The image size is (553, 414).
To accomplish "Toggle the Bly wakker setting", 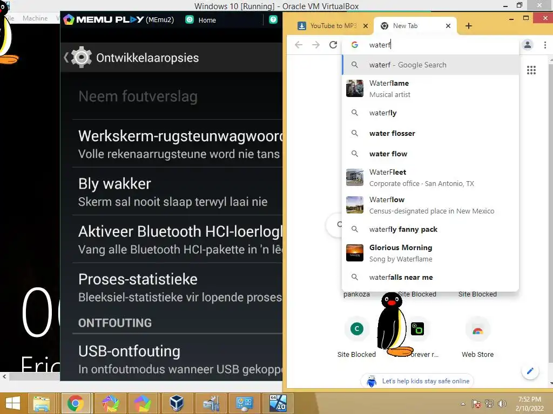I will tap(177, 192).
